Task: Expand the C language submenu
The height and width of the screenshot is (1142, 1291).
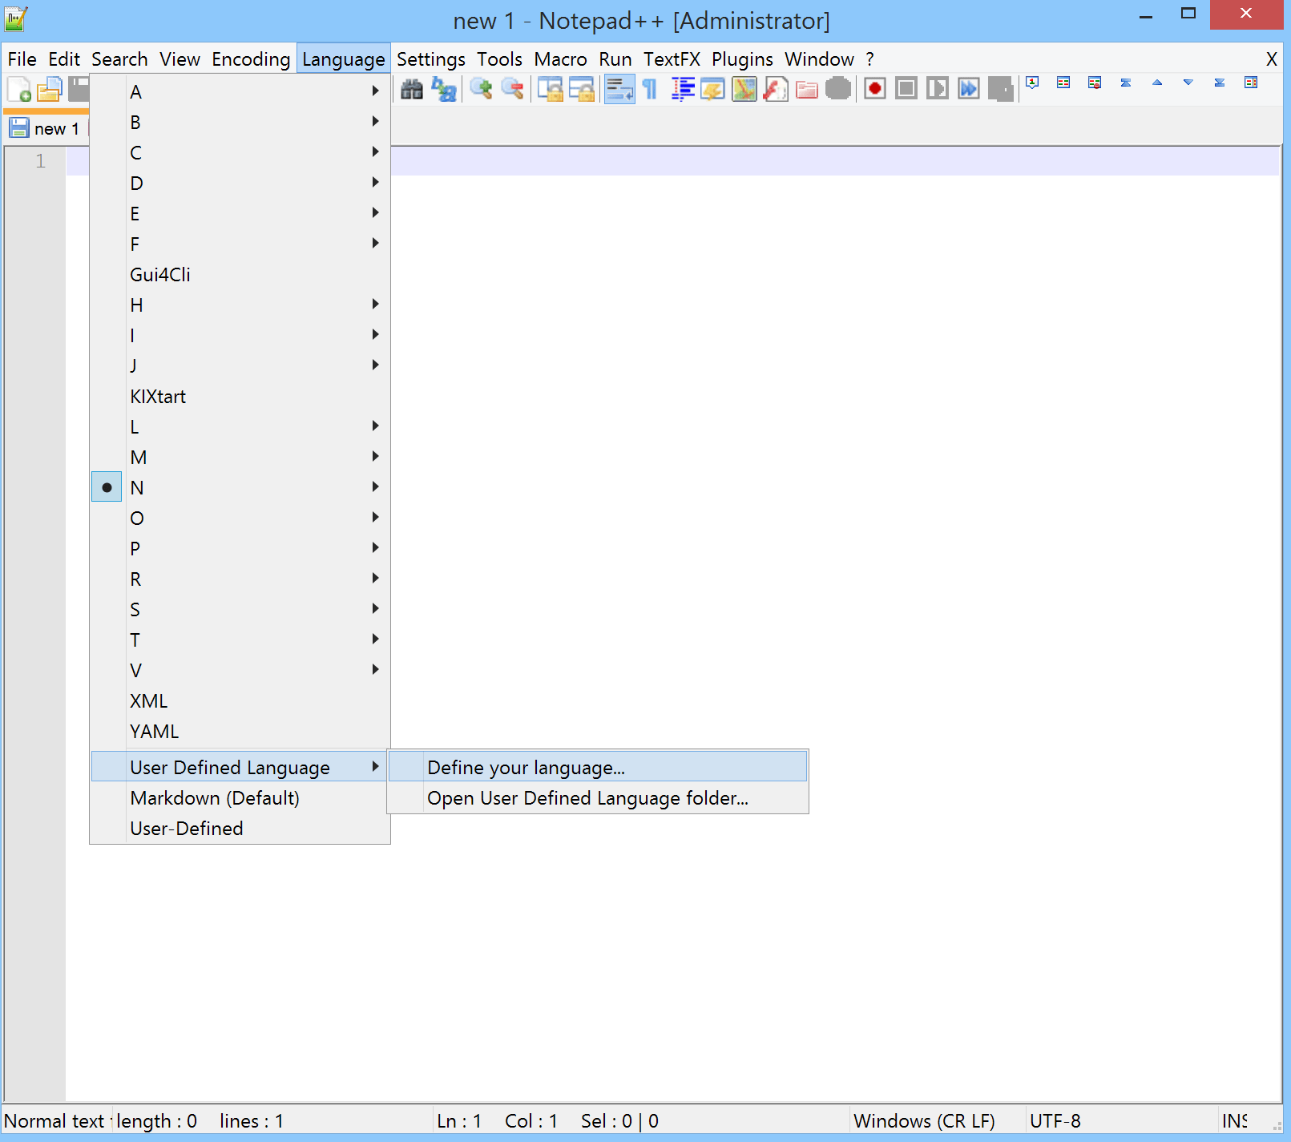Action: tap(240, 152)
